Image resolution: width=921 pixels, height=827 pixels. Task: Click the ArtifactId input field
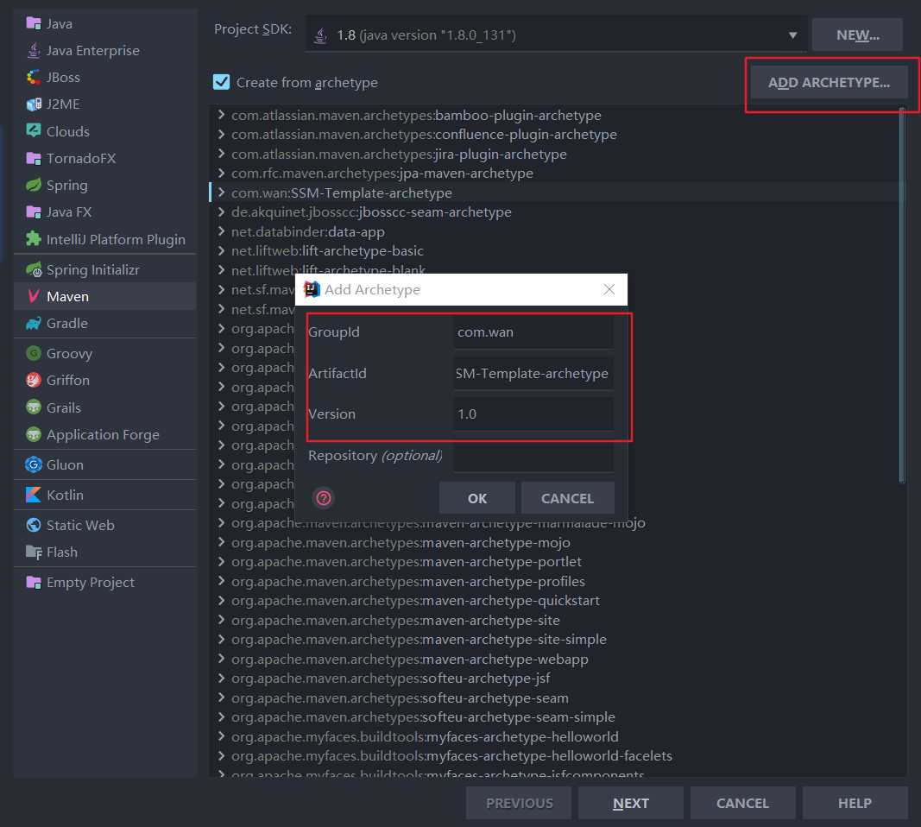(533, 373)
